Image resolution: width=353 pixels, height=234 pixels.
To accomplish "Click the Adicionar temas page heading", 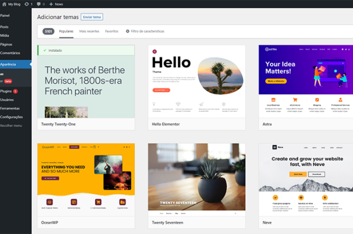I will pos(58,17).
